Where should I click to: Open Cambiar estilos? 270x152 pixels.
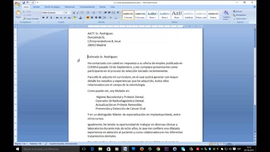coord(226,15)
